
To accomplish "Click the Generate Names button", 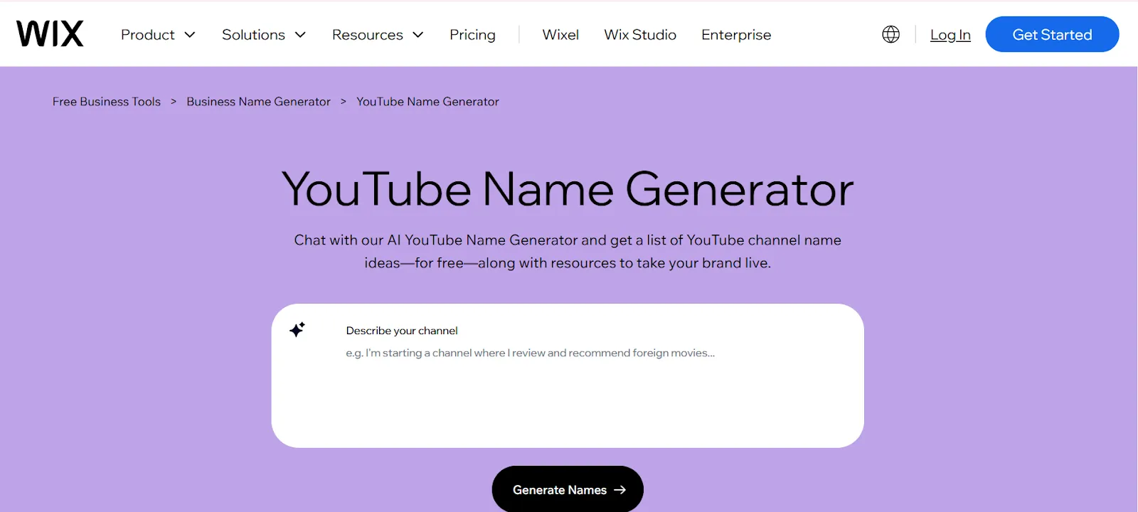I will (568, 489).
